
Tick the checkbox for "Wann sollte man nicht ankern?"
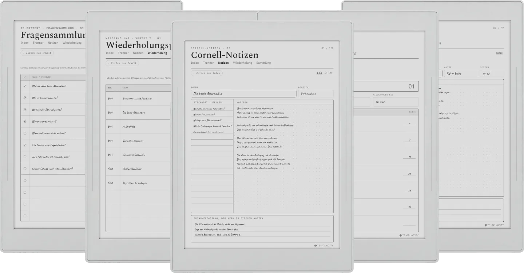[x=25, y=133]
